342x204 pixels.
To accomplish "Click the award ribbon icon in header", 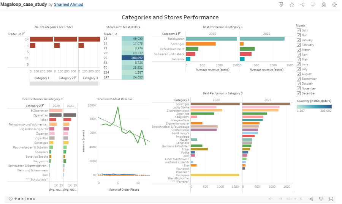I will [x=324, y=5].
